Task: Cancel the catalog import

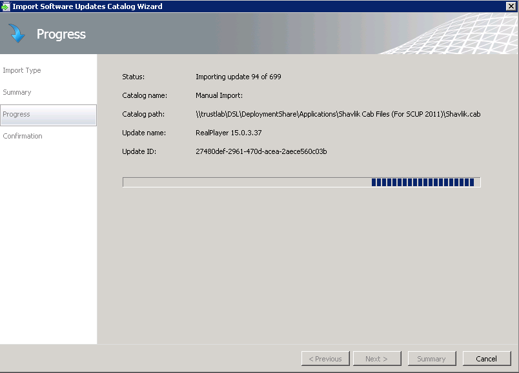Action: [487, 358]
